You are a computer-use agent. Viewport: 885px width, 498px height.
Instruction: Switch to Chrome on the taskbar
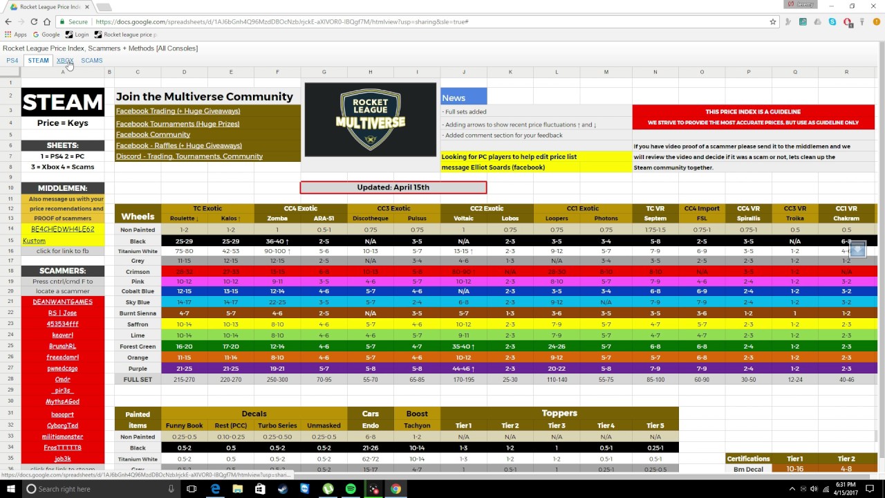click(x=395, y=489)
